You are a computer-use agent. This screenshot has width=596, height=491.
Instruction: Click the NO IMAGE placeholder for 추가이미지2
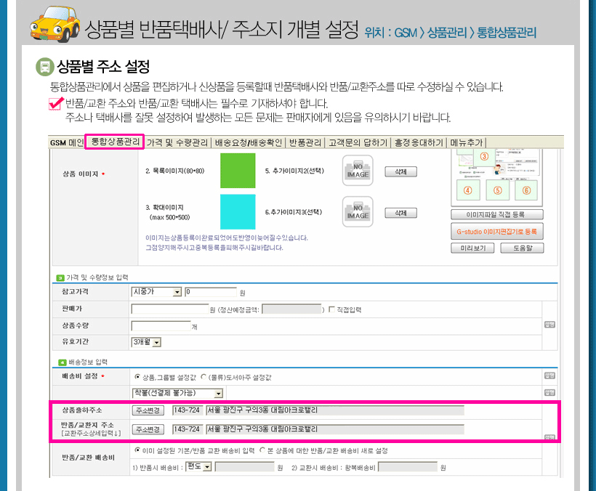coord(358,171)
